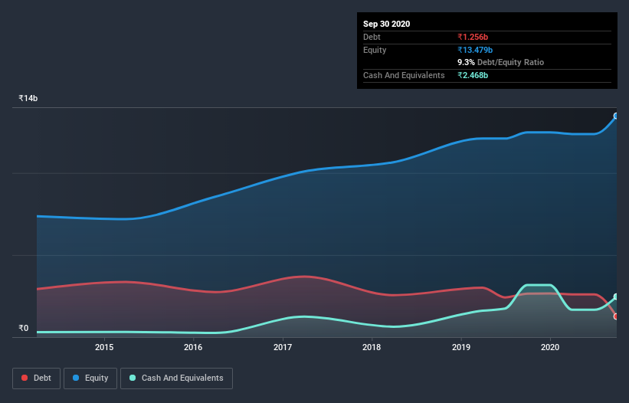The height and width of the screenshot is (403, 629).
Task: Select the Cash data point marker
Action: pos(616,297)
